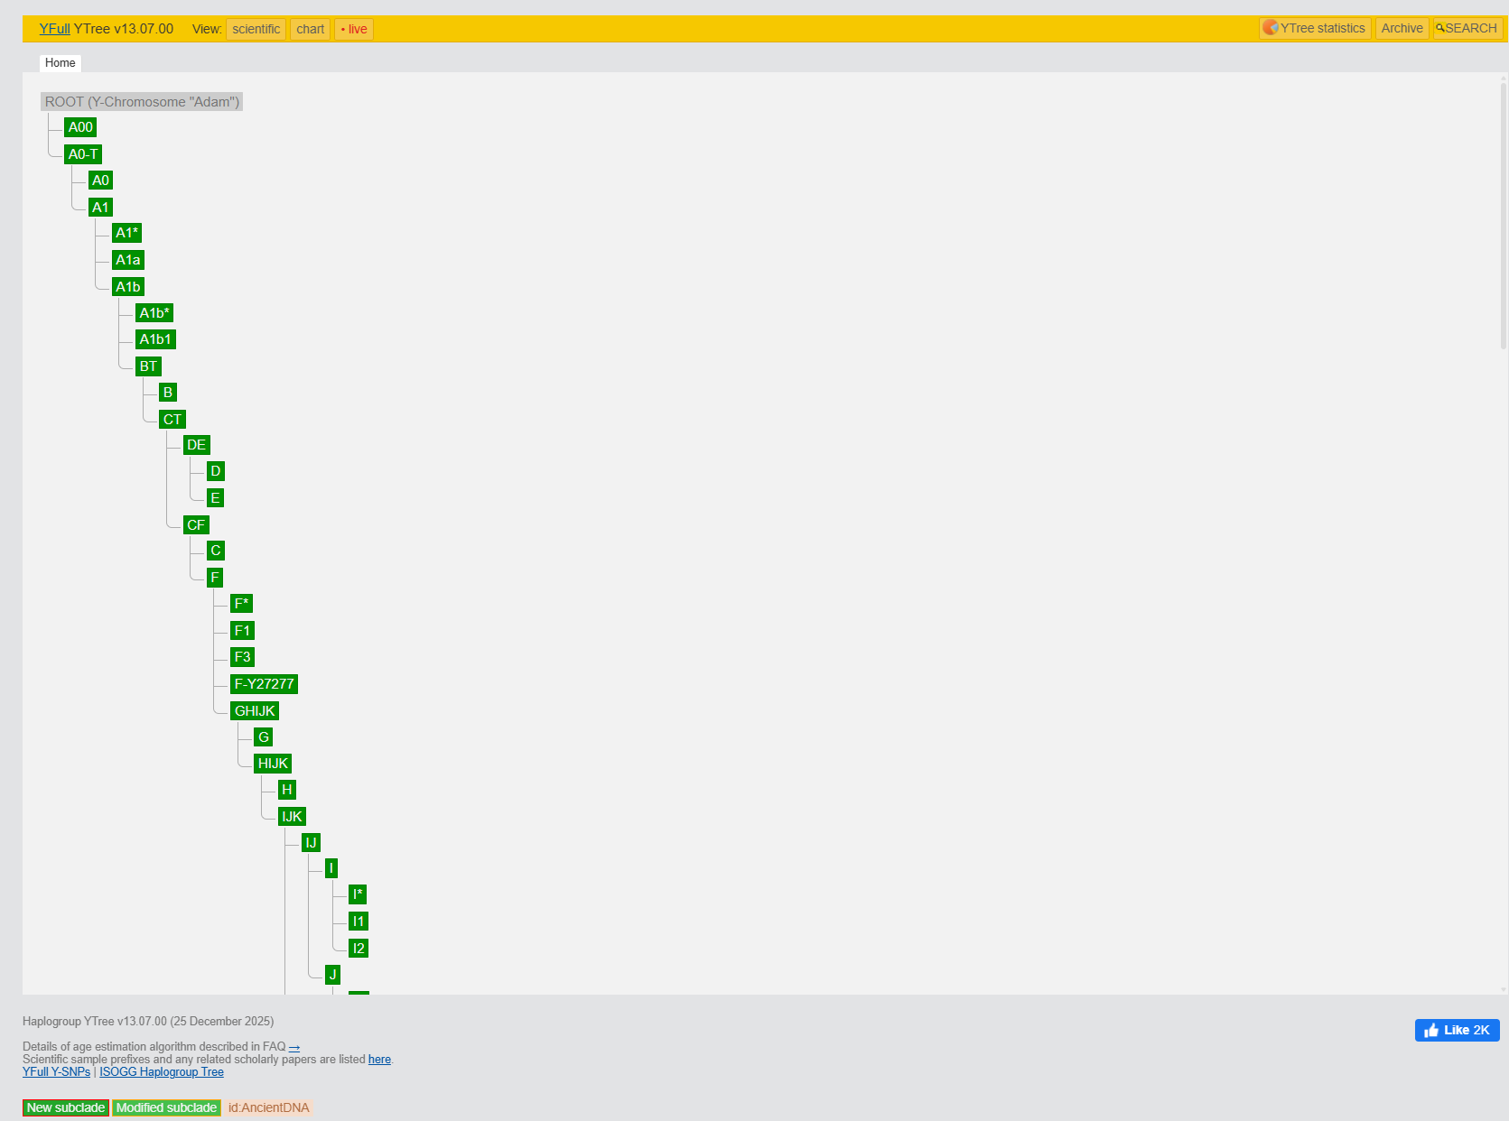
Task: Open the ISOGG Haplogroup Tree link
Action: (162, 1072)
